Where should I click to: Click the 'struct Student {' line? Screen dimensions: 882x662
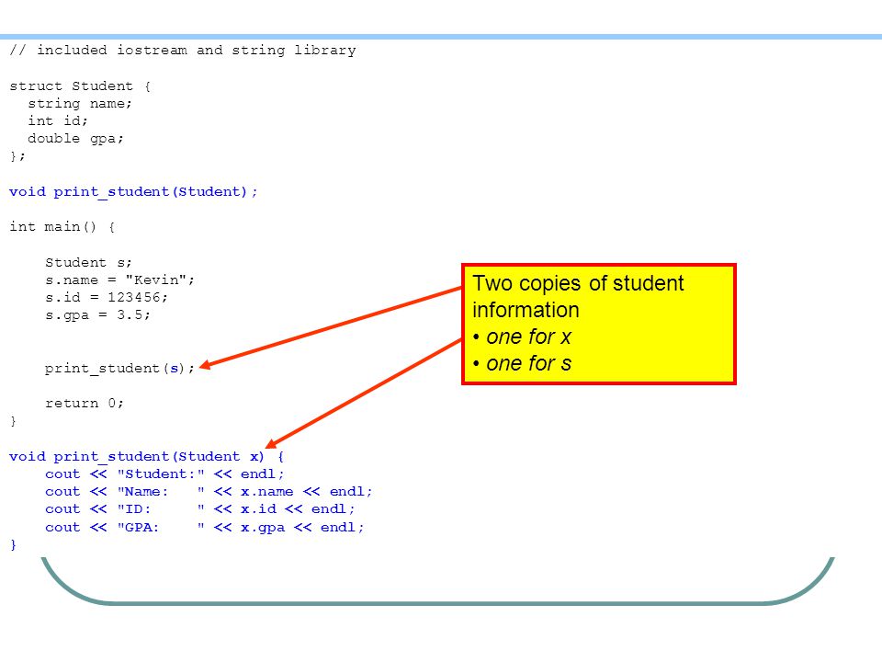pyautogui.click(x=80, y=86)
